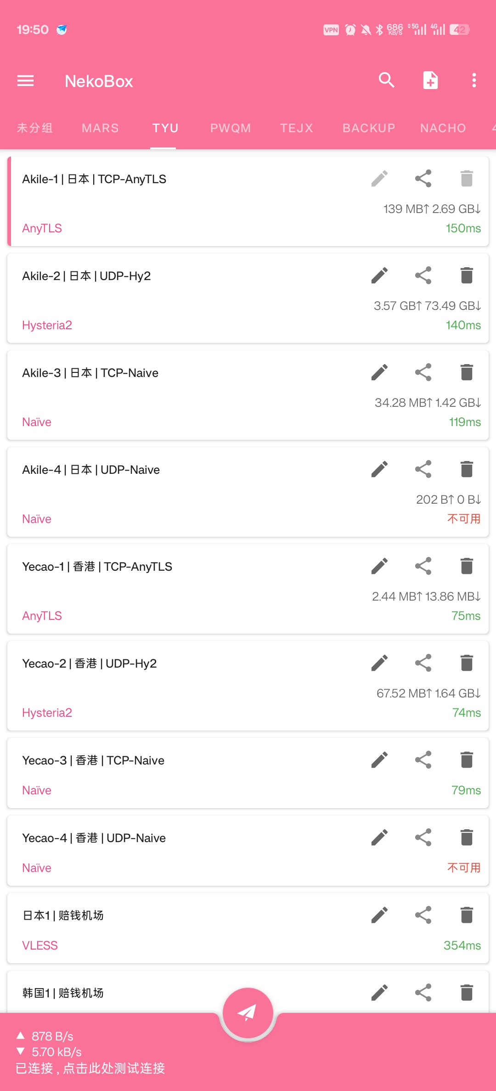Viewport: 496px width, 1091px height.
Task: Delete the Yecao-2 UDP-Hy2 profile
Action: tap(467, 663)
